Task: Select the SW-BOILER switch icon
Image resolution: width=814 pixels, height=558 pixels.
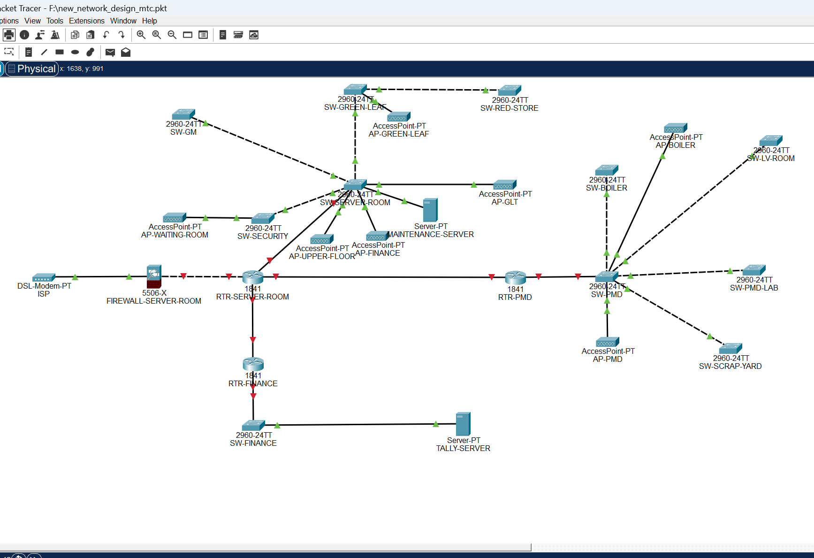Action: click(607, 170)
